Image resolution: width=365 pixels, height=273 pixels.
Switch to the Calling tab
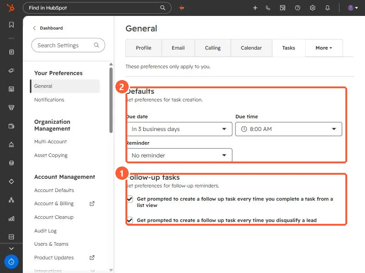[x=213, y=48]
